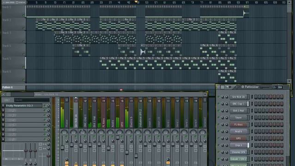Toggle first step of Srv Kick 16 row
The image size is (295, 166).
256,97
